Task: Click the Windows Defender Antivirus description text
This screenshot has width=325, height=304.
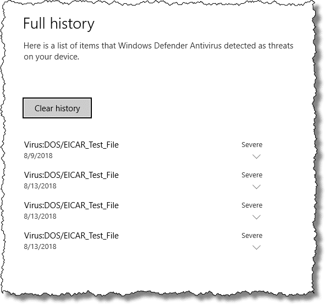Action: (158, 51)
